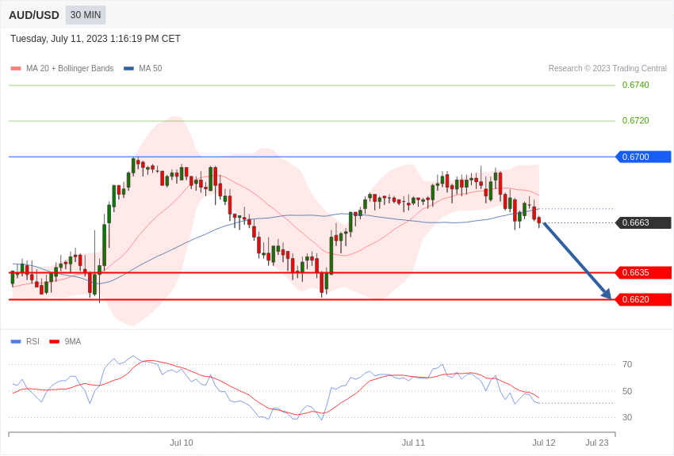Screen dimensions: 674x456
Task: Click the 0.6740 resistance level label
Action: (x=636, y=85)
